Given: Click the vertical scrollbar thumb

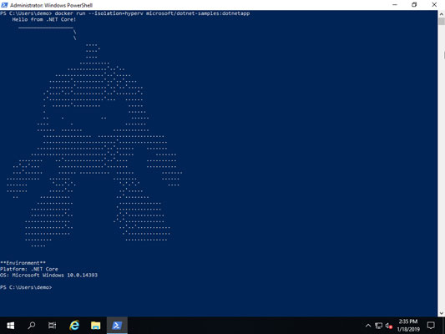Looking at the screenshot, I should 442,22.
